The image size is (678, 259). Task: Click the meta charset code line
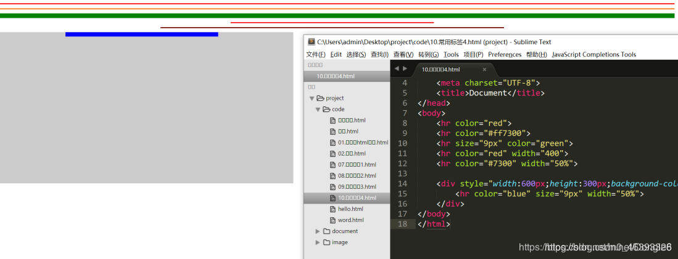[489, 83]
